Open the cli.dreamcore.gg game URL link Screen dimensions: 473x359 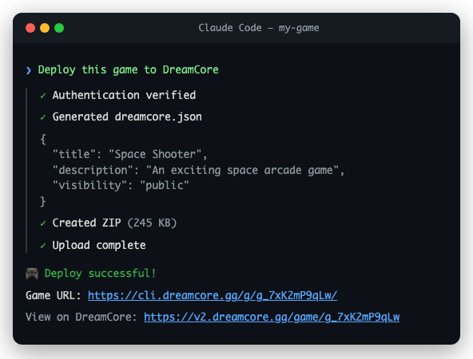pyautogui.click(x=213, y=295)
